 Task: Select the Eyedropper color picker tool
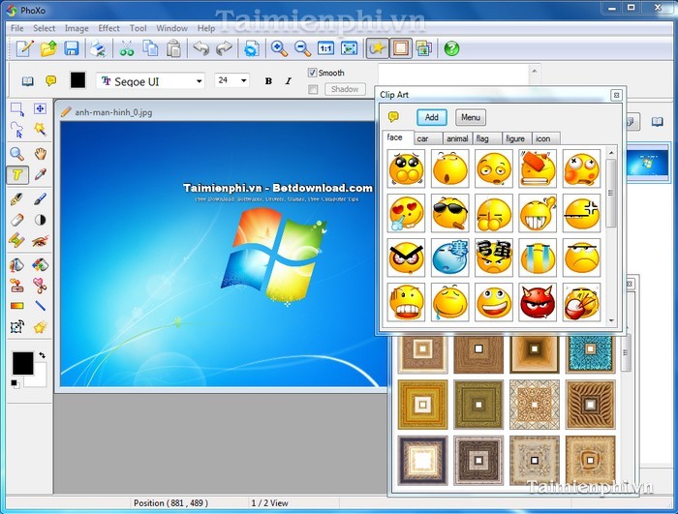click(x=40, y=175)
